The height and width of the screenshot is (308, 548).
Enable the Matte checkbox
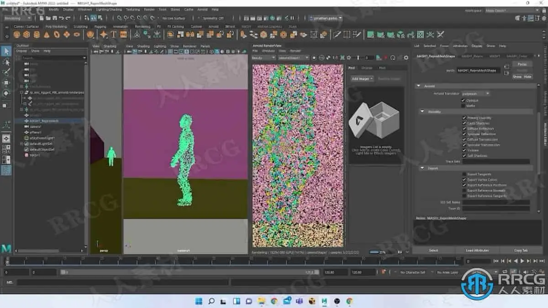(x=464, y=106)
